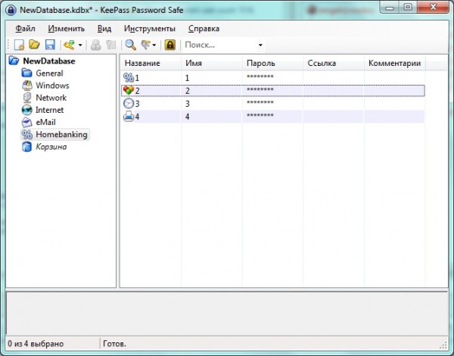Expand the quick search dropdown arrow
The image size is (454, 356).
pos(260,45)
